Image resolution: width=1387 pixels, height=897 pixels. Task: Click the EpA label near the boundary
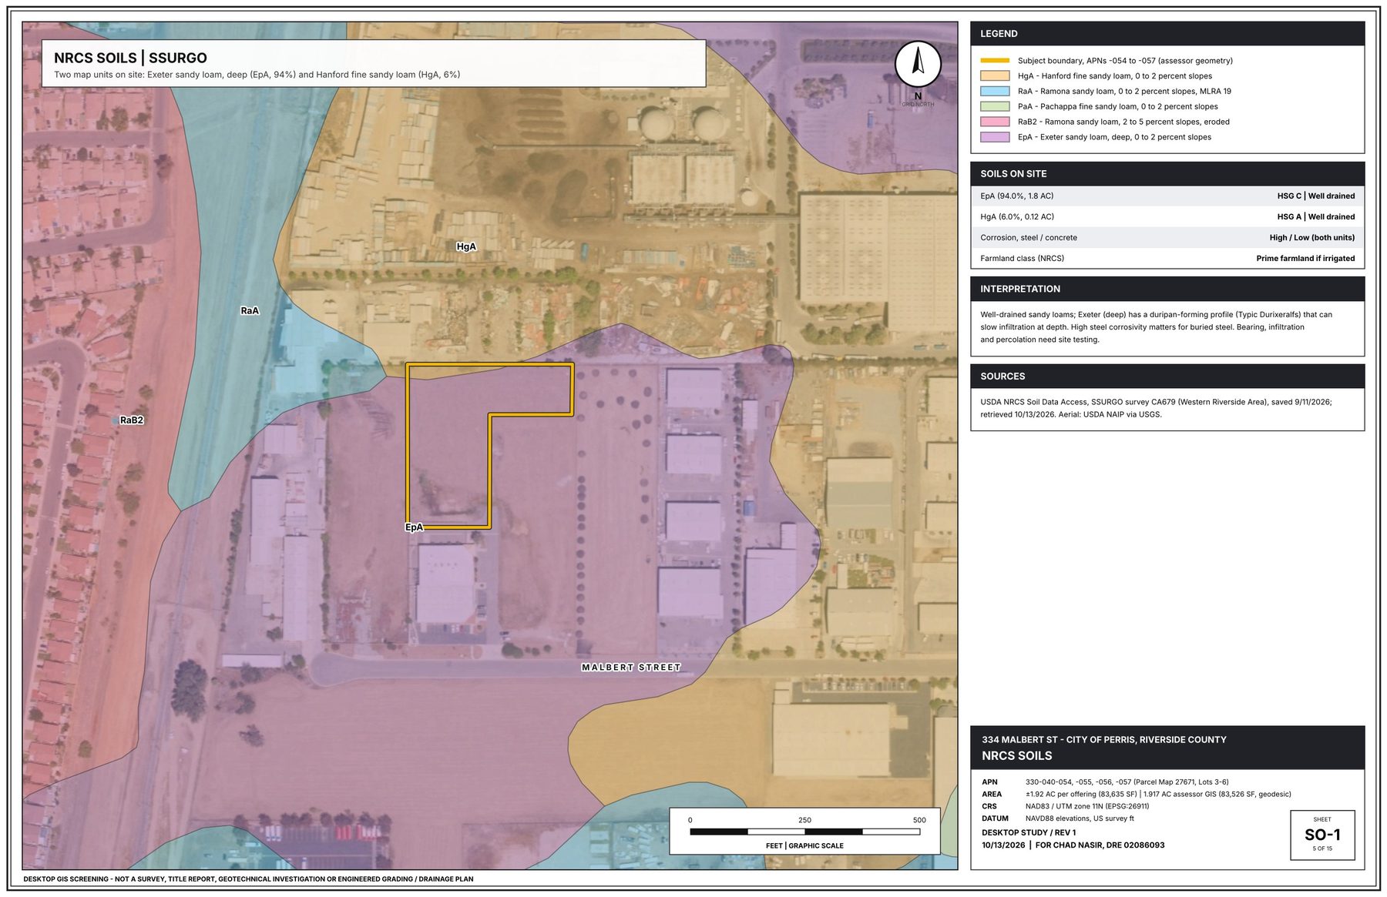tap(414, 527)
